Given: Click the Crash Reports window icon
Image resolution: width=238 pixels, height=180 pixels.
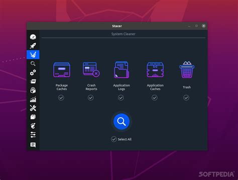Looking at the screenshot, I should (x=91, y=69).
